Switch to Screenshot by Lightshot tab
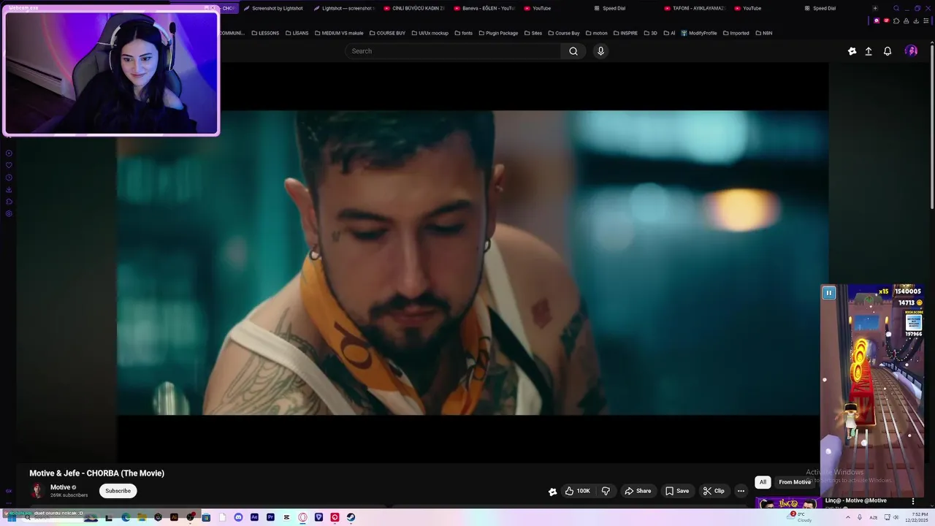935x526 pixels. pos(272,8)
